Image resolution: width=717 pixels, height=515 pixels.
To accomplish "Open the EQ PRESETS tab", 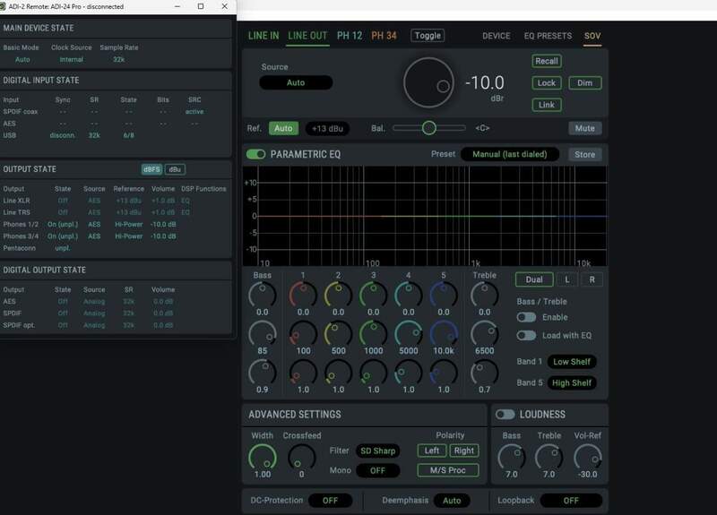I will click(547, 36).
